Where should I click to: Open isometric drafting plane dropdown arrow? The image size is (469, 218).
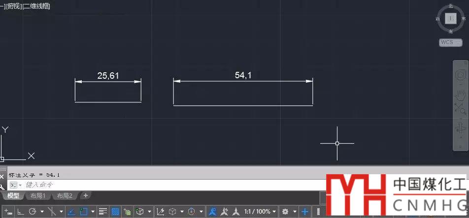point(61,212)
